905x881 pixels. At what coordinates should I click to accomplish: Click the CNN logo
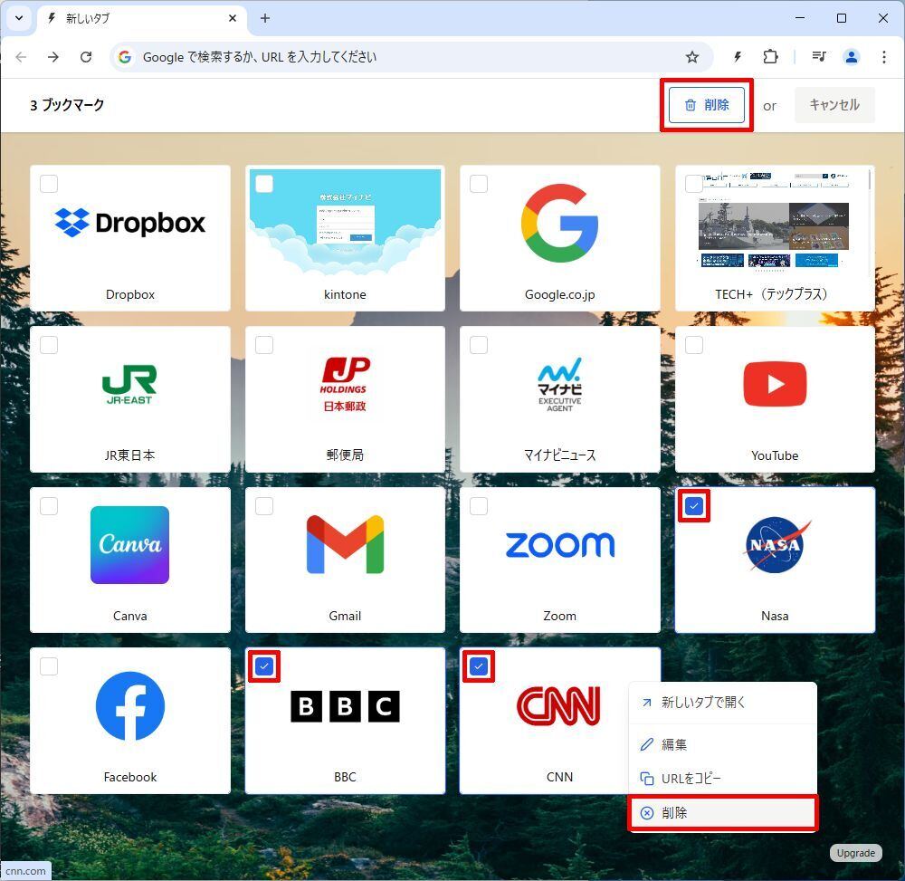(x=558, y=705)
